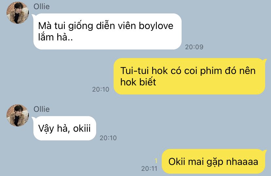Click the Ollie name above the 'Vậy hả, okiii' bubble
The height and width of the screenshot is (176, 271).
click(x=42, y=109)
